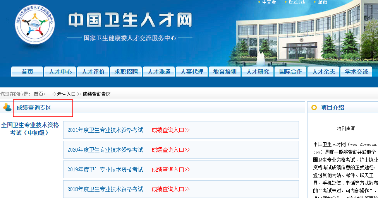Click 考生入口 in the breadcrumb
This screenshot has height=198, width=378.
coord(66,94)
